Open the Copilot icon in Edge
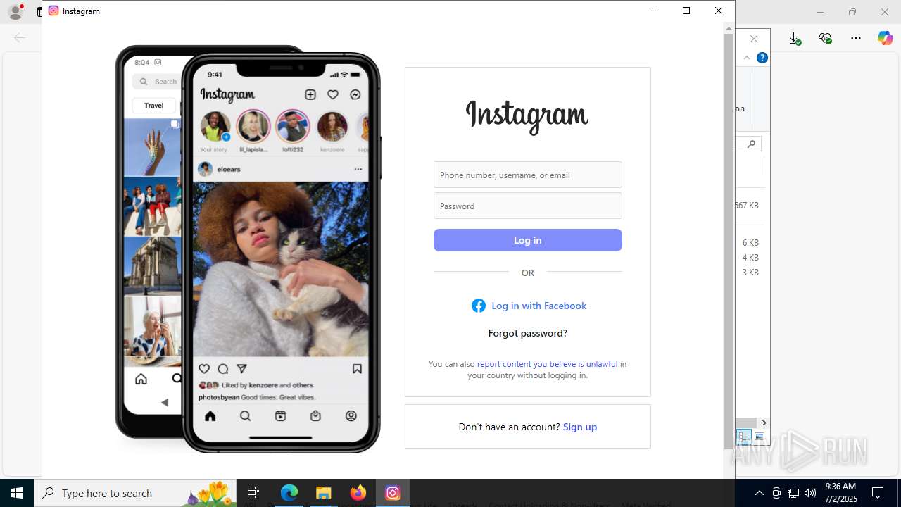The width and height of the screenshot is (901, 507). pos(885,38)
